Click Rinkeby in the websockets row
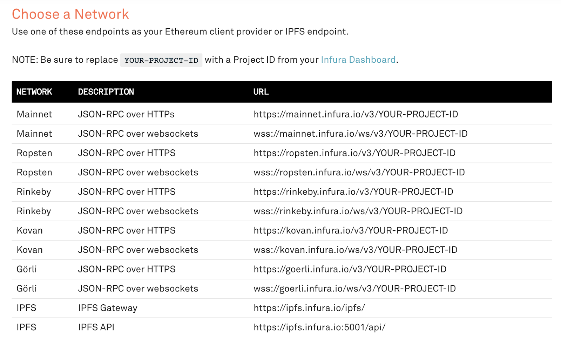 pos(34,211)
